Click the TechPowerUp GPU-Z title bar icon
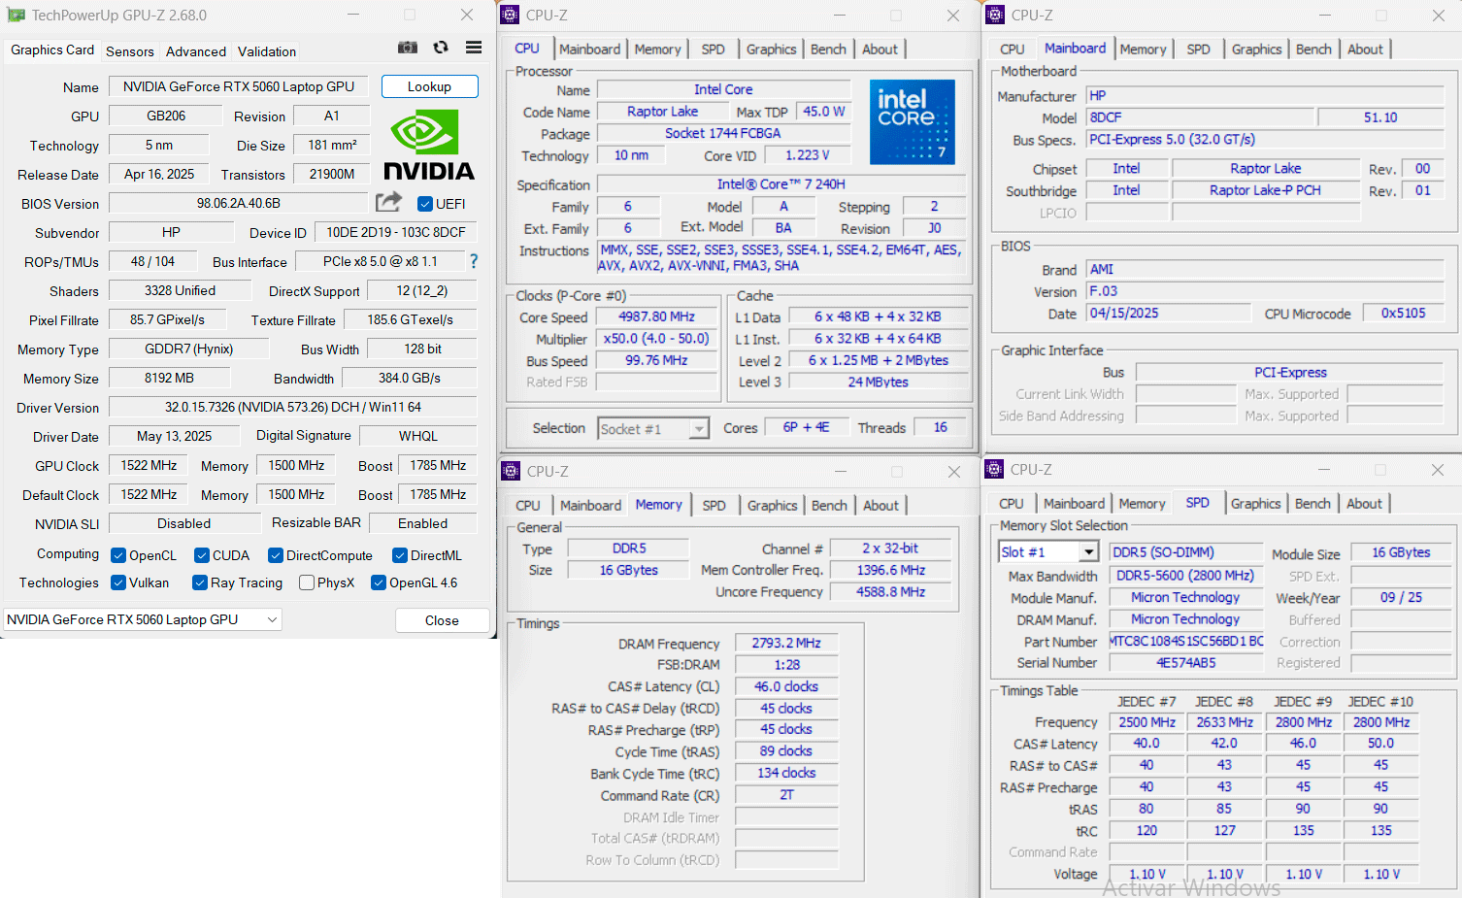1462x898 pixels. point(16,16)
